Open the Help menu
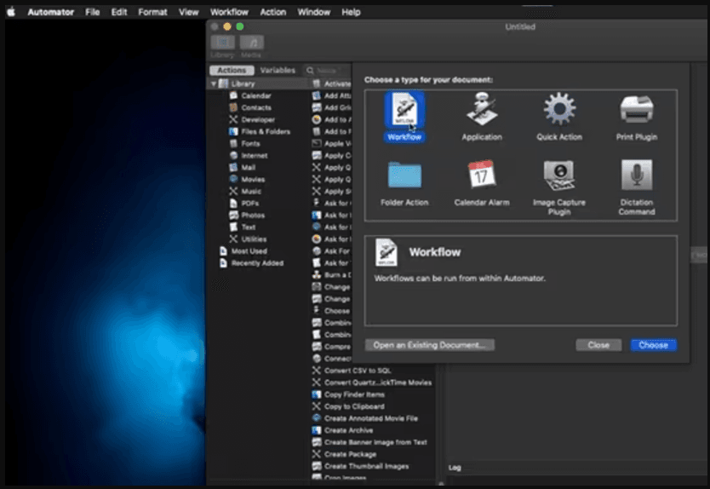 pyautogui.click(x=351, y=12)
